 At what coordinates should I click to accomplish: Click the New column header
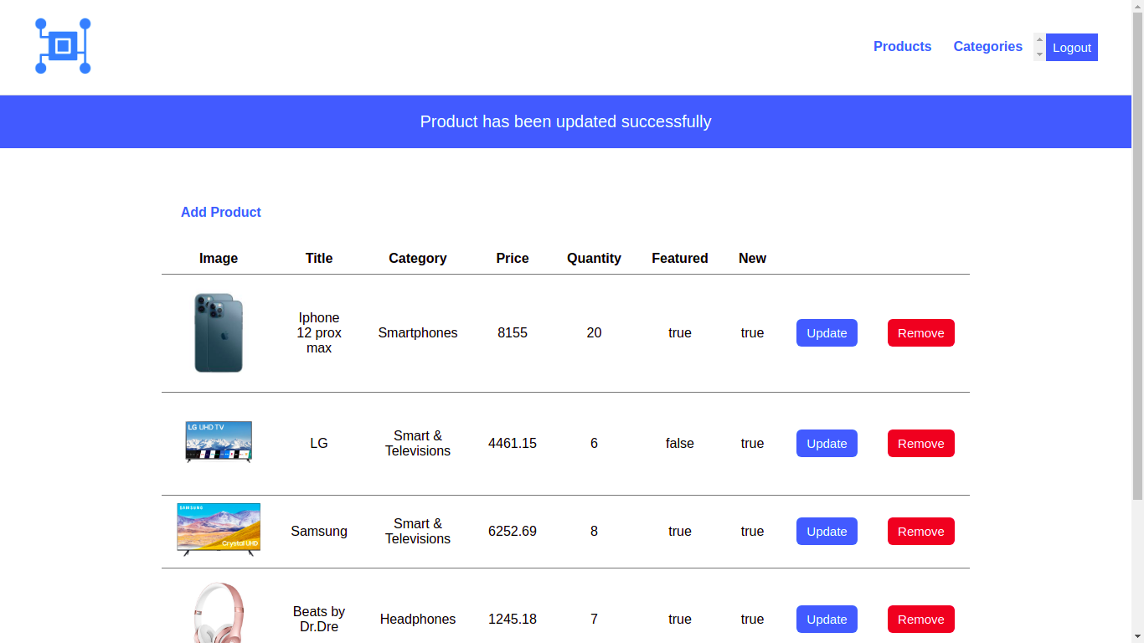point(752,259)
